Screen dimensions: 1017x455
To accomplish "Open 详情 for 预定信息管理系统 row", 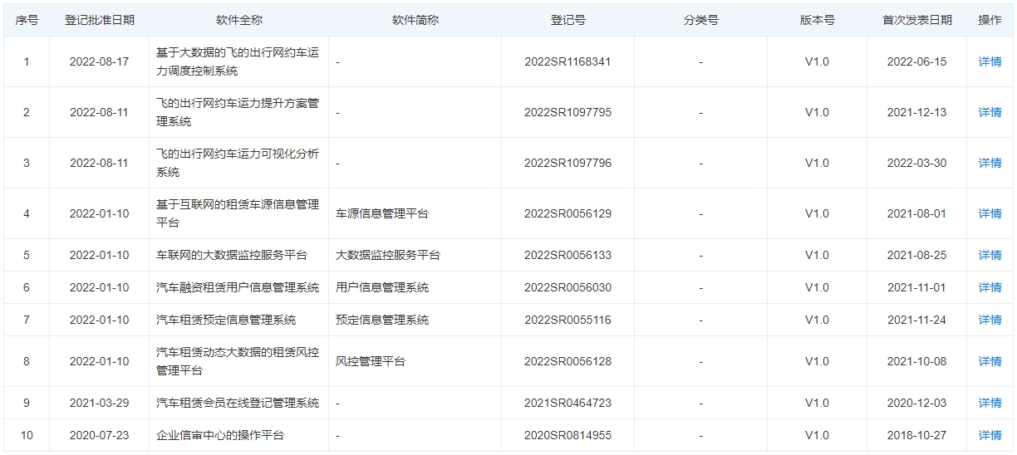I will point(990,320).
